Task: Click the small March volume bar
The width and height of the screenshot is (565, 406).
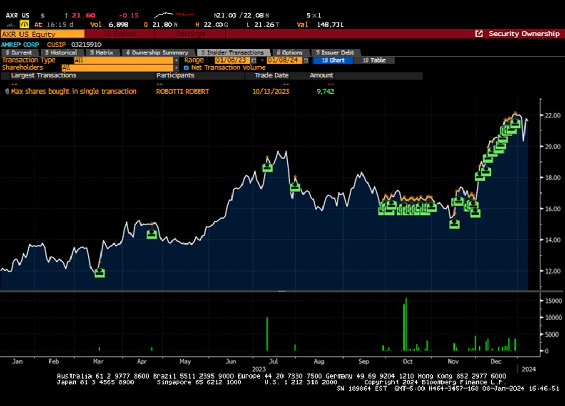Action: pyautogui.click(x=99, y=349)
